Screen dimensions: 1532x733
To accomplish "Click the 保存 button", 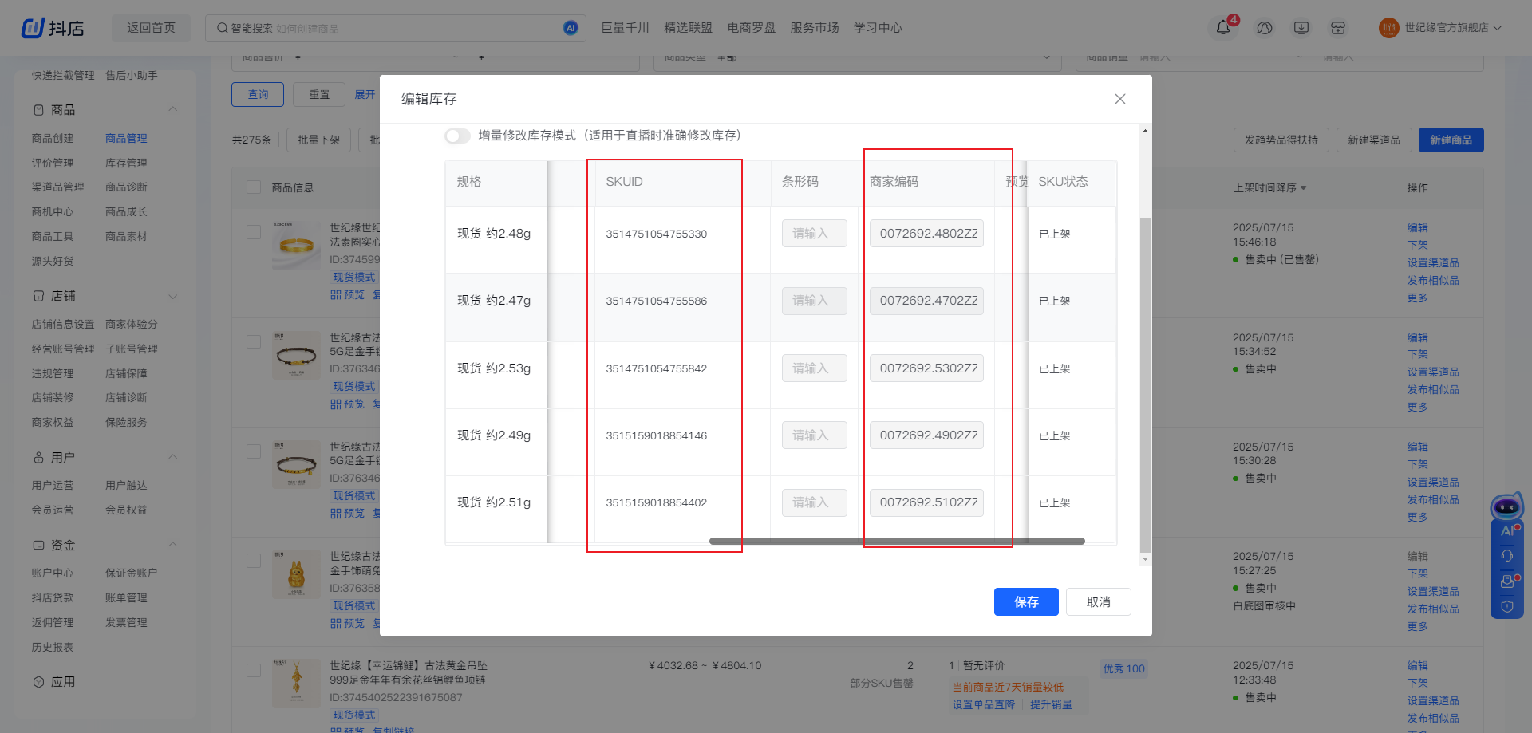I will point(1025,602).
